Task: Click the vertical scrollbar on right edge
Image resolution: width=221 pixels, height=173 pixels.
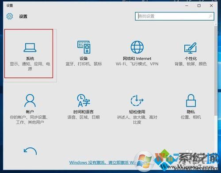Action: [216, 70]
